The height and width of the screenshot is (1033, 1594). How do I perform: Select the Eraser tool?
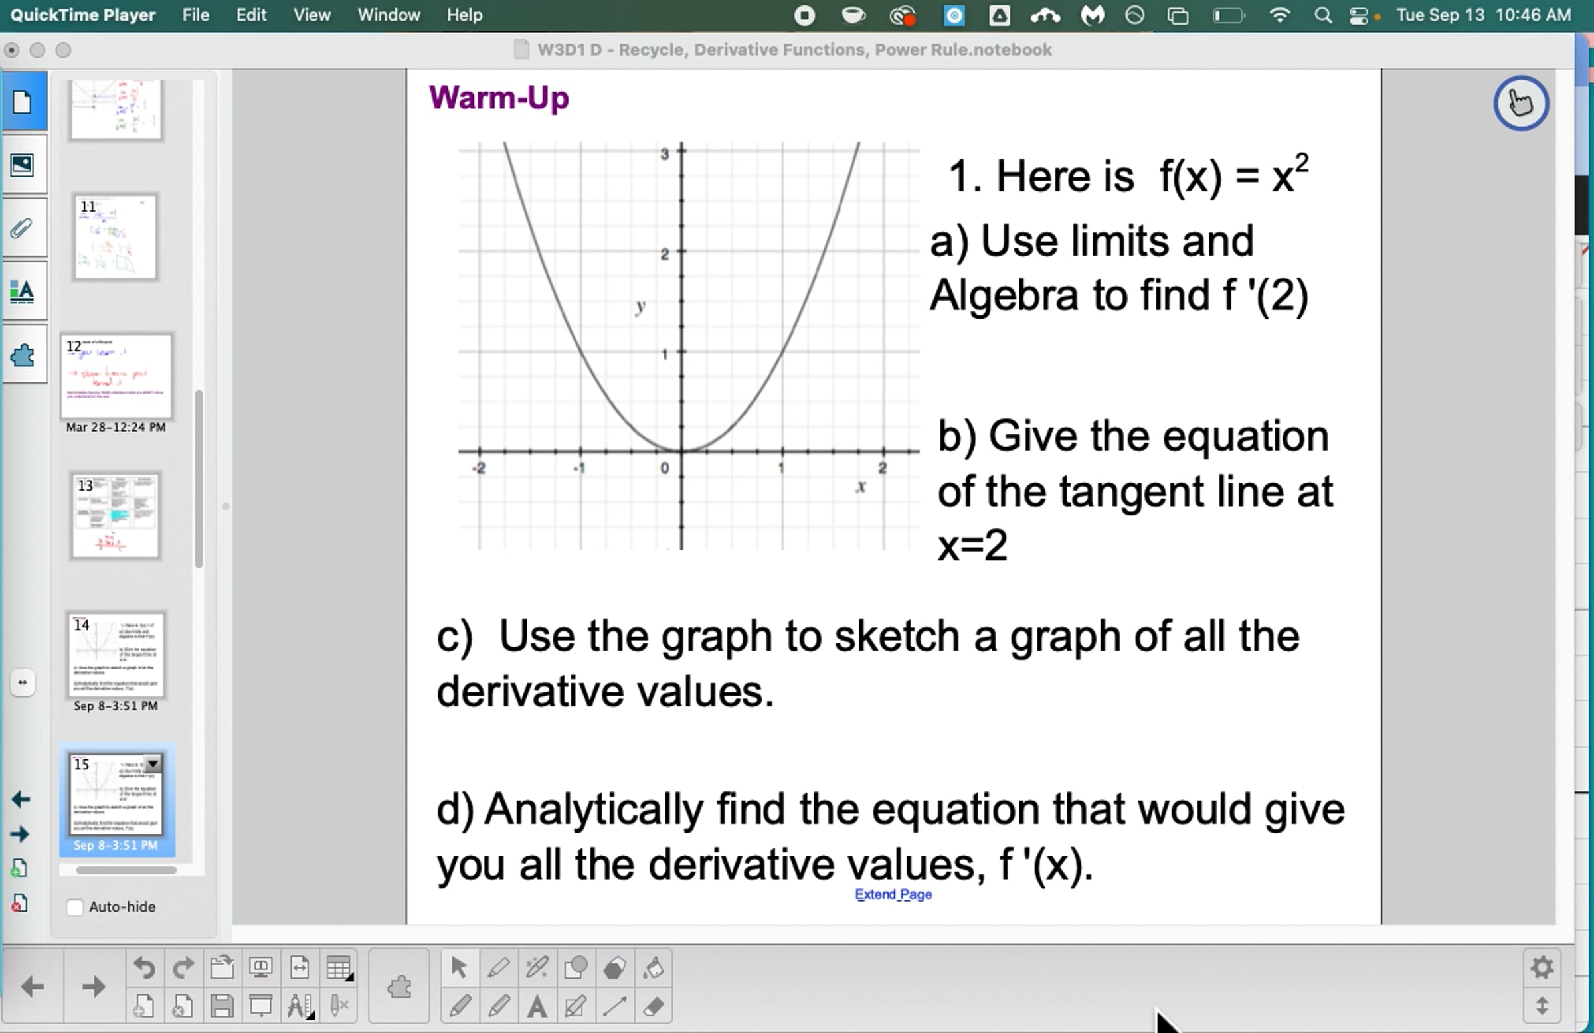click(653, 1006)
